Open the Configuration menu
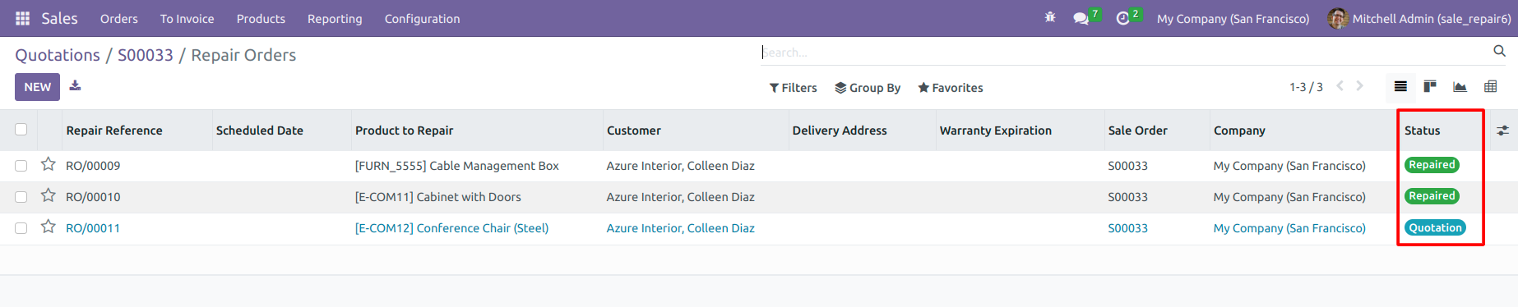The width and height of the screenshot is (1518, 307). (x=422, y=18)
